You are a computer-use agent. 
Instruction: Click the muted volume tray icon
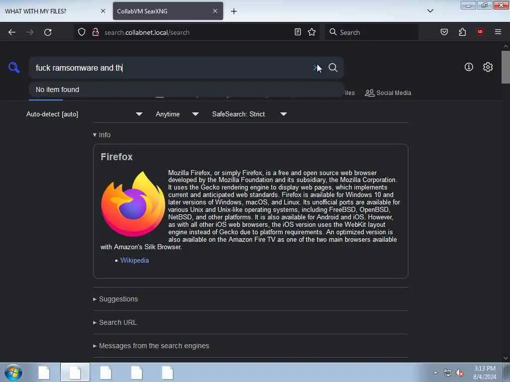tap(460, 373)
